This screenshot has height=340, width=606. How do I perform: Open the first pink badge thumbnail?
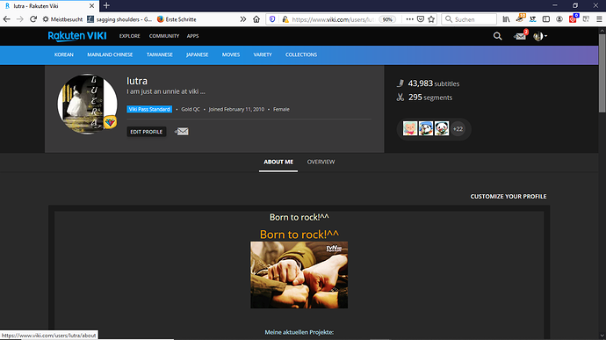point(410,128)
